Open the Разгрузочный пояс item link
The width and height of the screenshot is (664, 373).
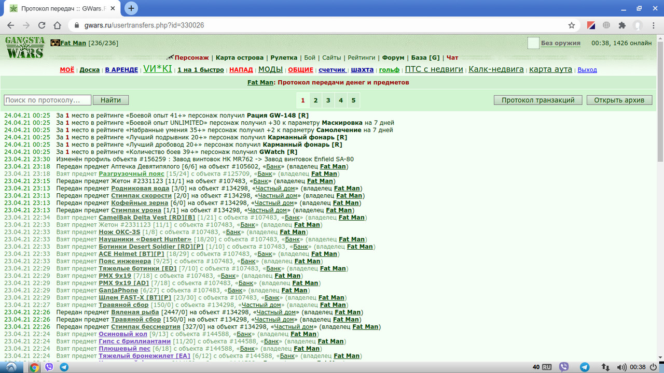pyautogui.click(x=130, y=174)
